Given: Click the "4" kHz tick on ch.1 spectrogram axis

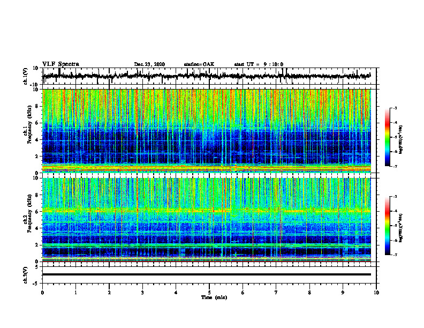Looking at the screenshot, I should click(x=37, y=140).
